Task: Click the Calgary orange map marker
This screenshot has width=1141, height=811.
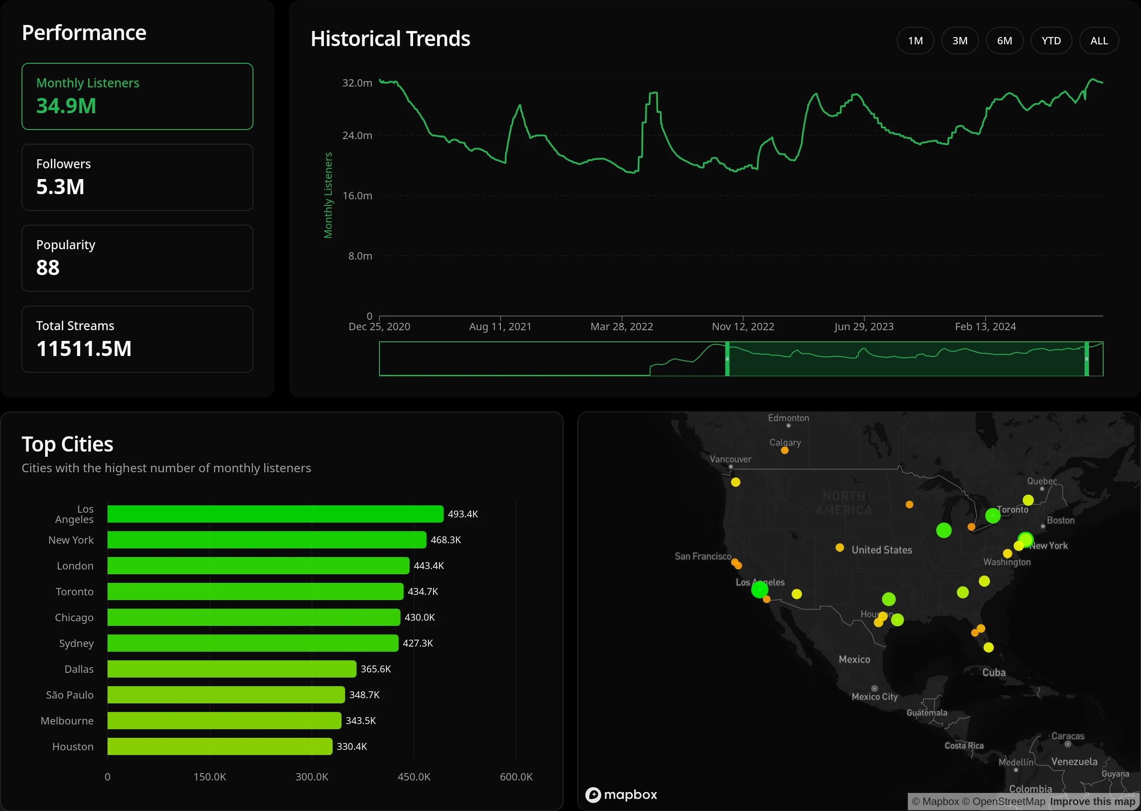Action: [785, 450]
